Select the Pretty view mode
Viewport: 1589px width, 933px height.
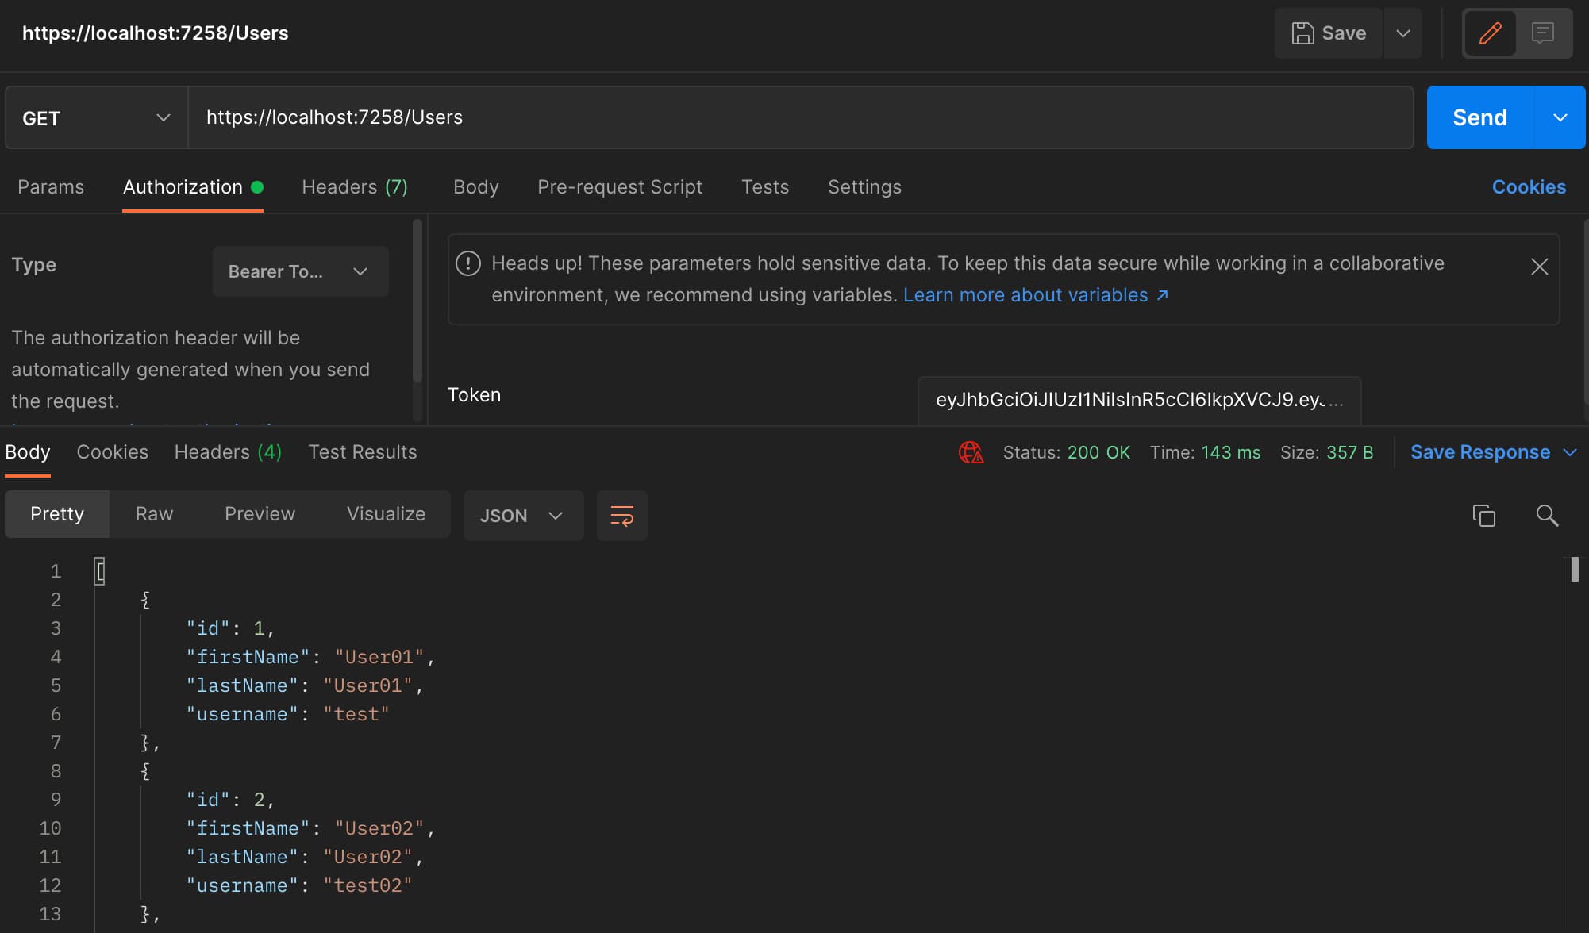pos(57,514)
